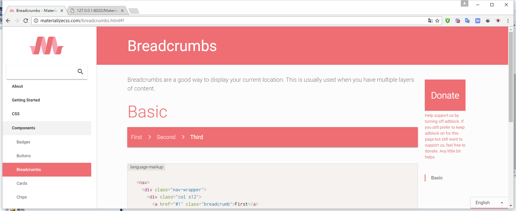Expand the CSS sidebar section
The image size is (516, 211).
pyautogui.click(x=47, y=114)
